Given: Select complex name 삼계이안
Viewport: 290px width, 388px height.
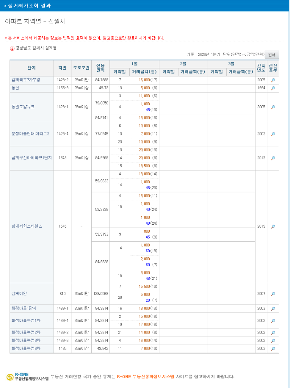Looking at the screenshot, I should [x=19, y=294].
